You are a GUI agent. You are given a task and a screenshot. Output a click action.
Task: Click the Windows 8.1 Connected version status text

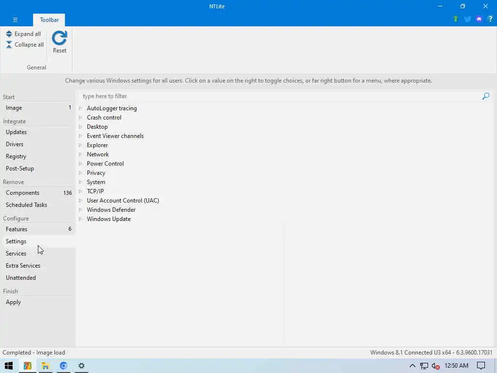[x=431, y=353]
